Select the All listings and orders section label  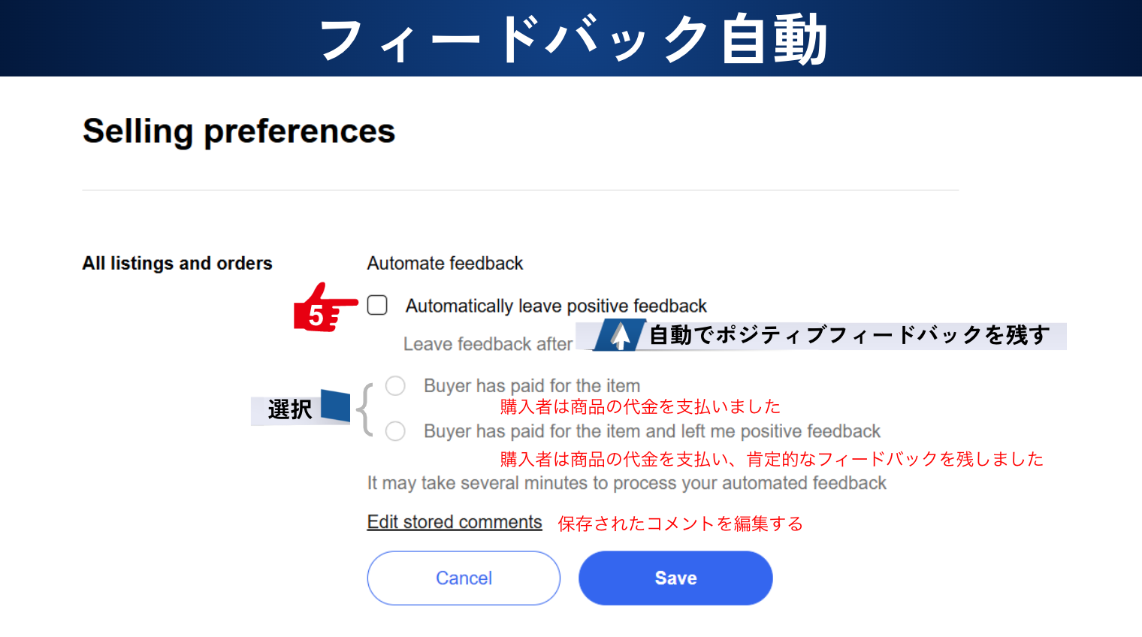[x=177, y=264]
